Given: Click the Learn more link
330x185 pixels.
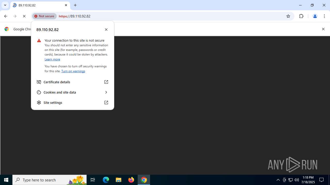Looking at the screenshot, I should (x=52, y=59).
